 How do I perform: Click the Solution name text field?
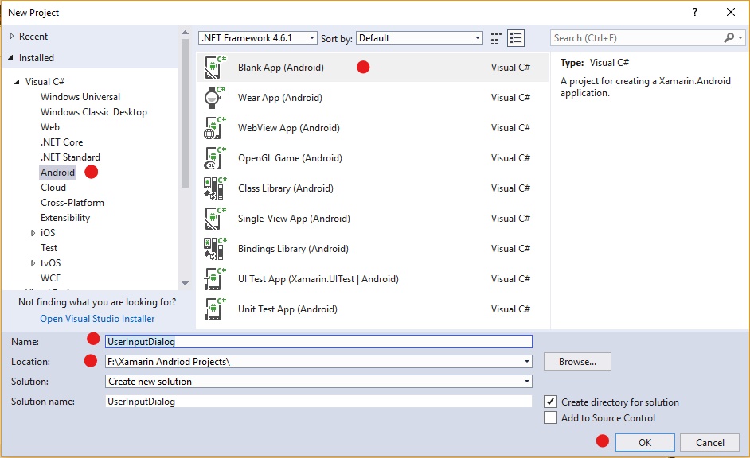(318, 402)
